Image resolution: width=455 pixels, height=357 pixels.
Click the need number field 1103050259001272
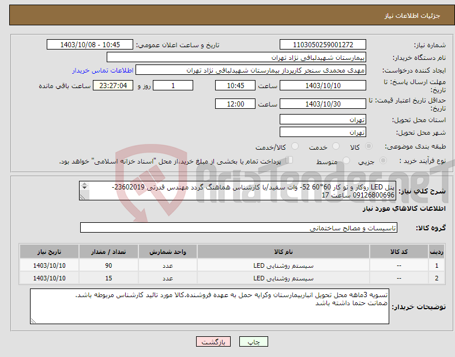(x=323, y=45)
